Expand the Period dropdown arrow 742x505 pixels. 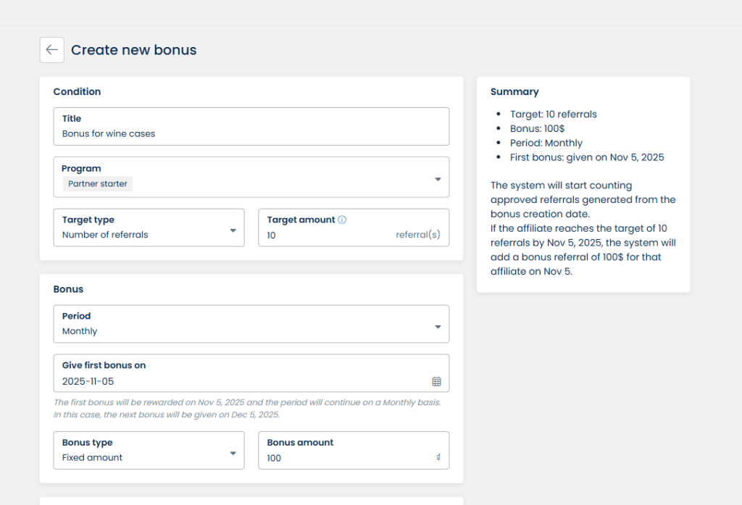pyautogui.click(x=438, y=327)
